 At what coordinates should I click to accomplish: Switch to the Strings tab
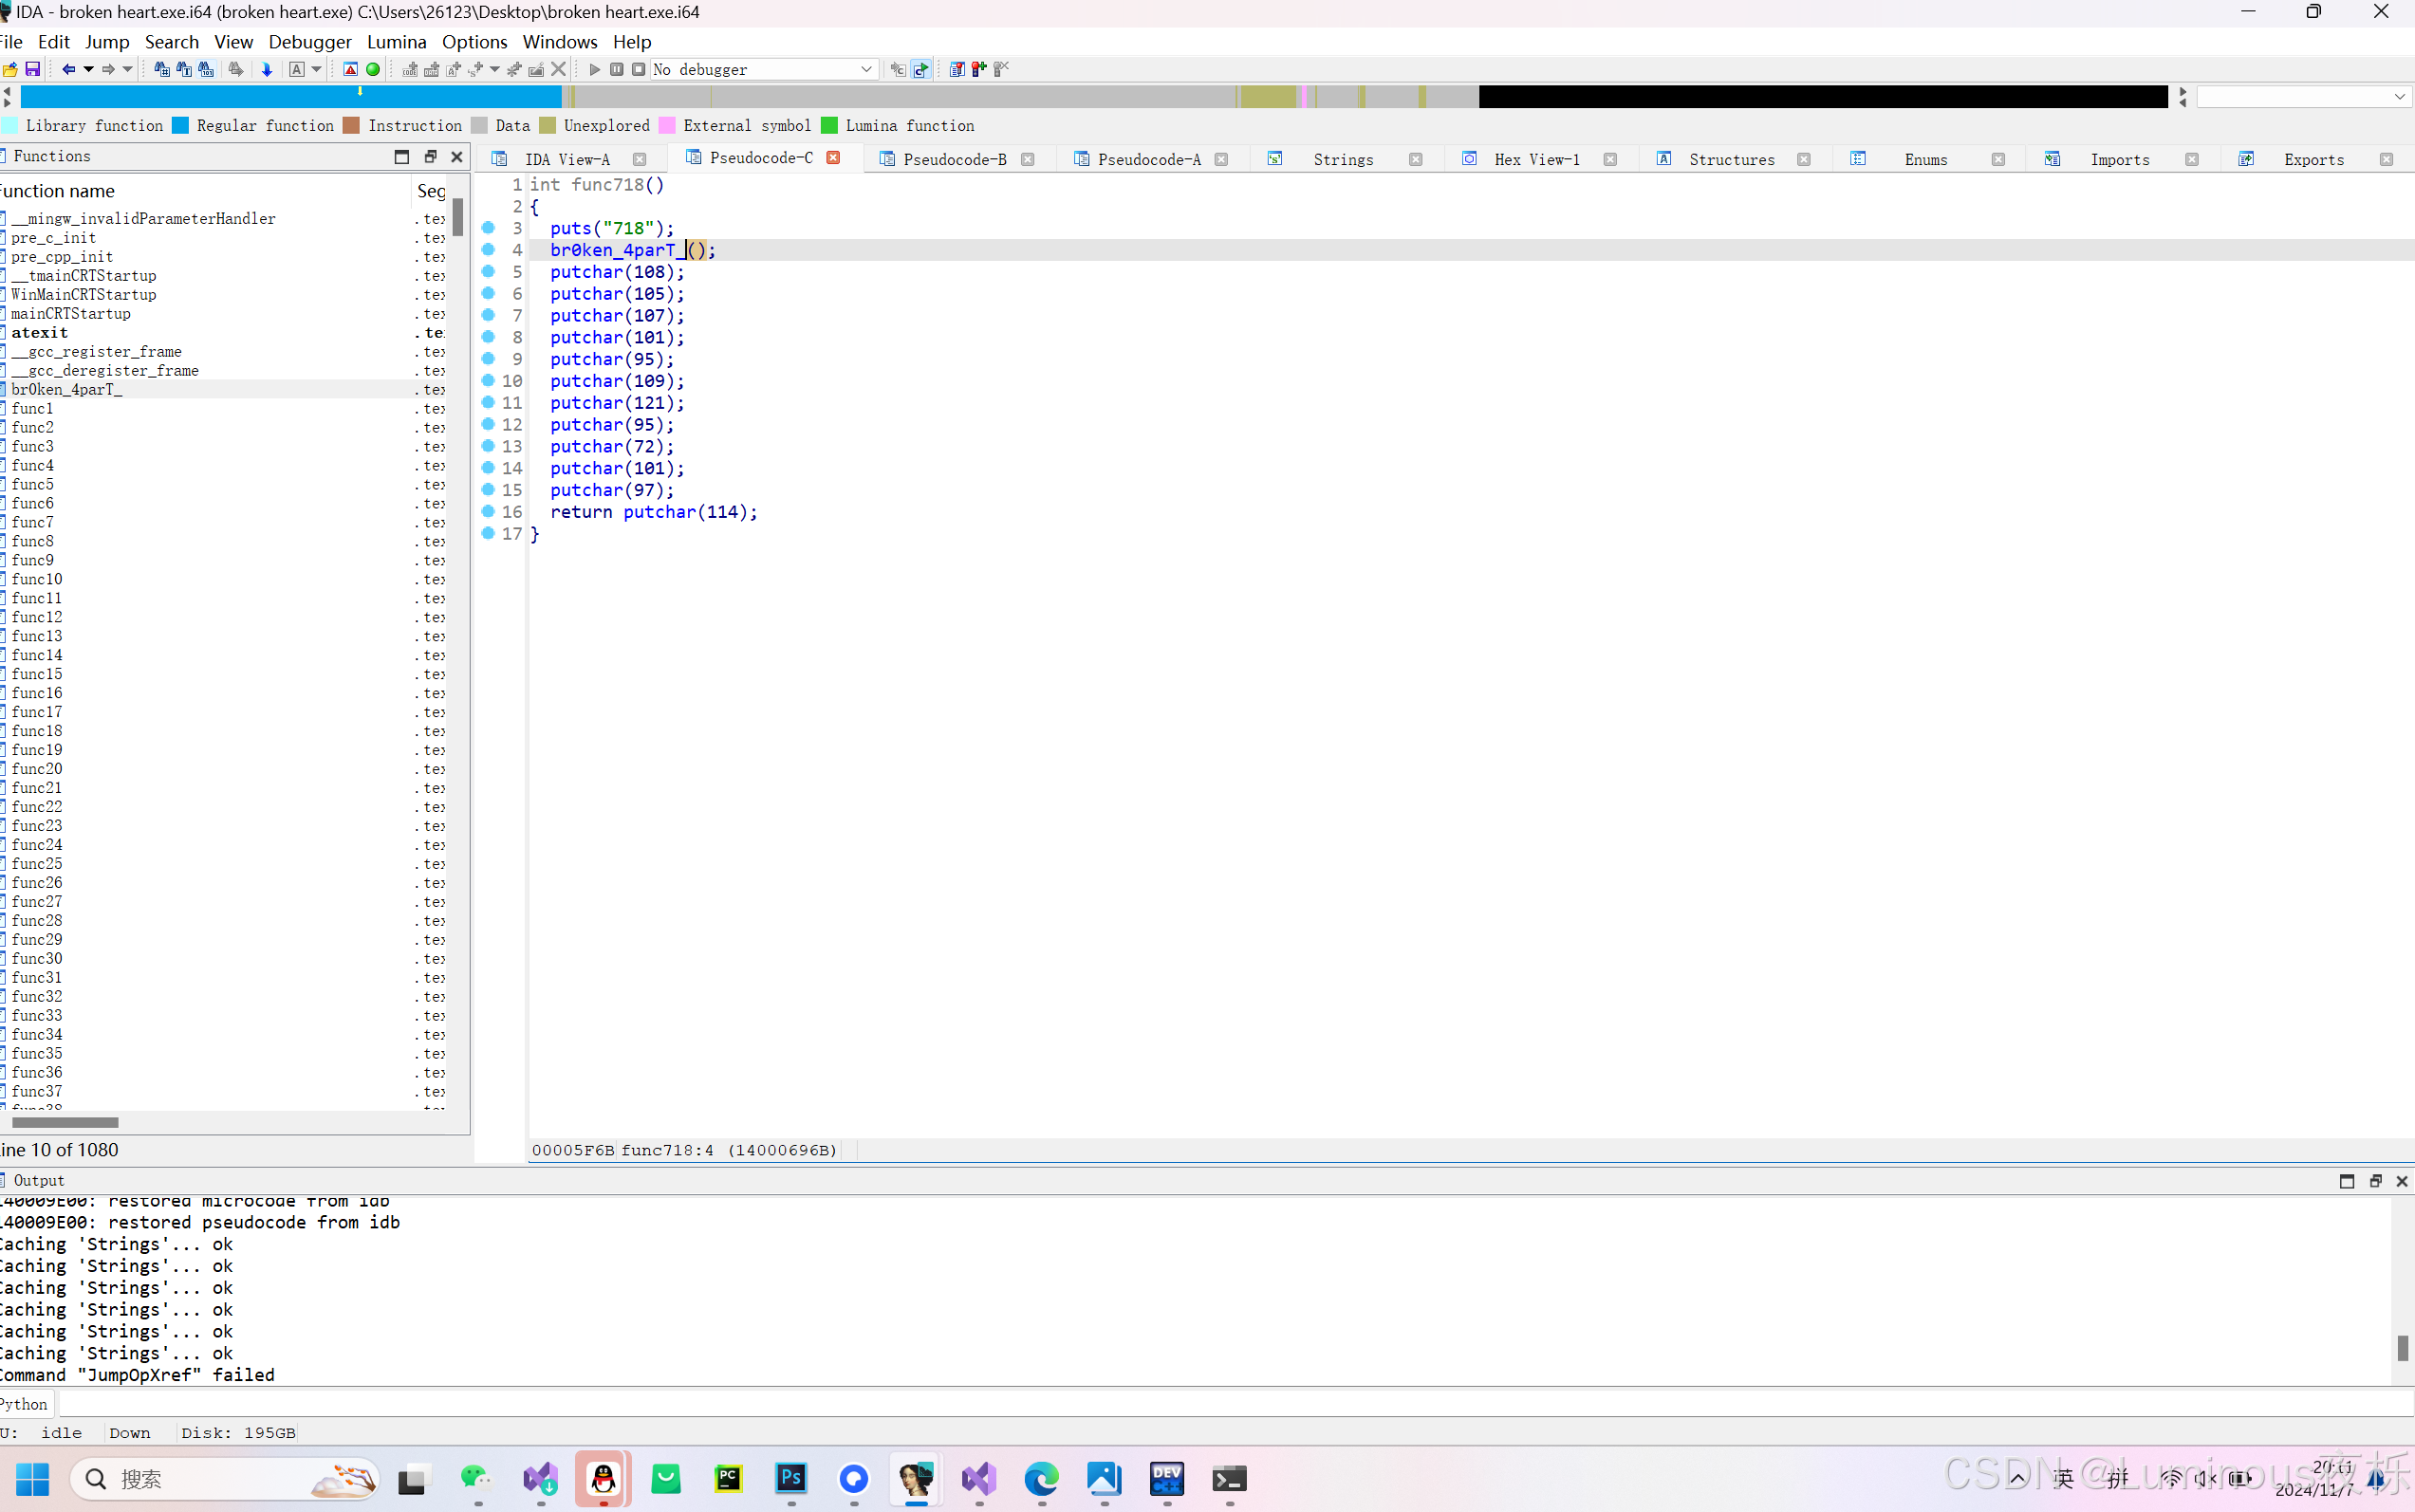pos(1343,160)
